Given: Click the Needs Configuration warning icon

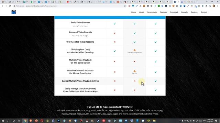Looking at the screenshot, I should [x=134, y=50].
